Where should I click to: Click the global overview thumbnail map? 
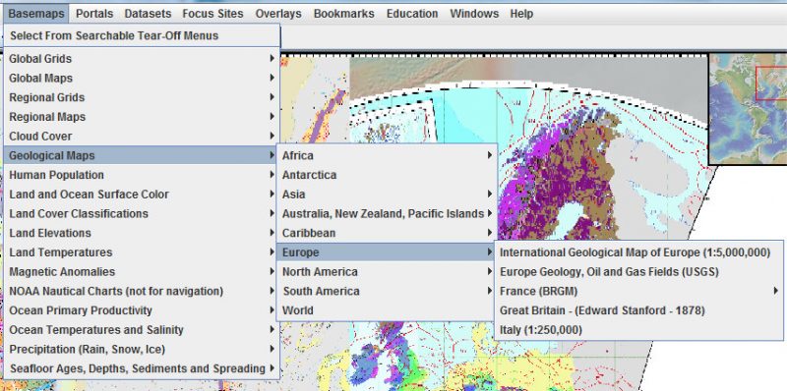point(748,109)
